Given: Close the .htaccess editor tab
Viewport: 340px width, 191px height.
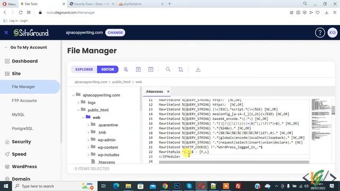Looking at the screenshot, I should pos(168,92).
